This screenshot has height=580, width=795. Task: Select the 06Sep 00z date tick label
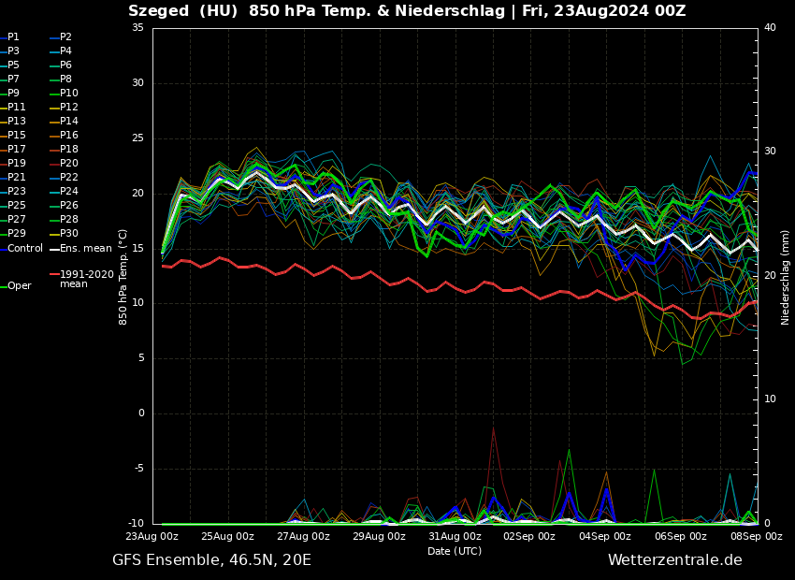pos(682,536)
